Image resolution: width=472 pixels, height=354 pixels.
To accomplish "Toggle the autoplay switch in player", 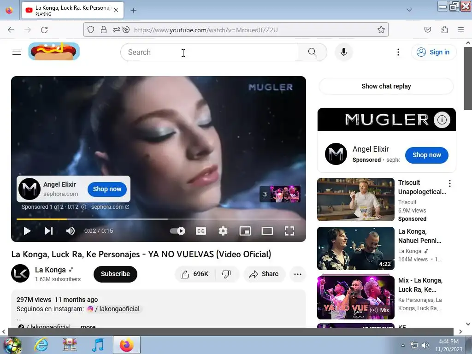I will click(177, 231).
